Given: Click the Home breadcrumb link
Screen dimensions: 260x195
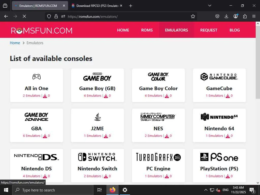Looking at the screenshot, I should point(15,43).
